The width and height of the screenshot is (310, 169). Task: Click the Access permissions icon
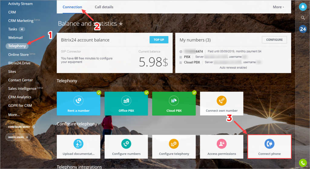pos(222,144)
